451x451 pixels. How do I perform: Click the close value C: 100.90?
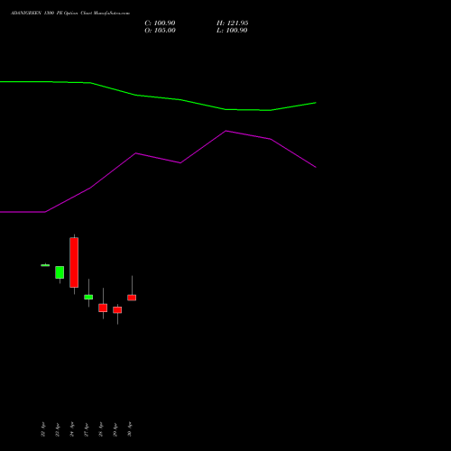[160, 23]
